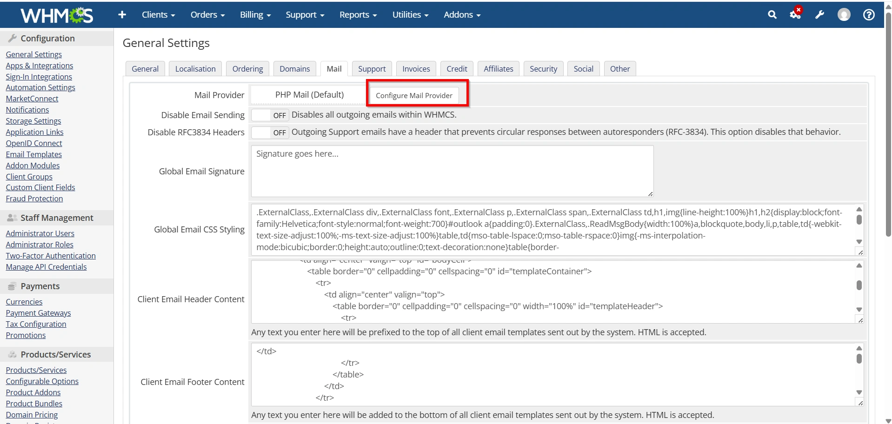Open Email Templates link
The width and height of the screenshot is (892, 424).
click(34, 154)
